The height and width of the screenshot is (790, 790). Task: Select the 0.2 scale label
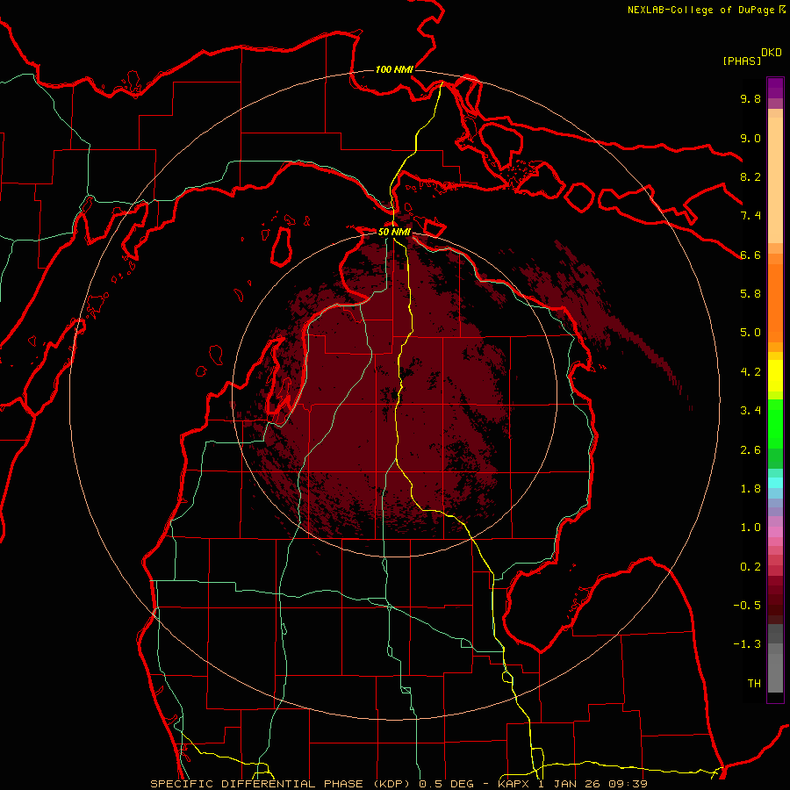(x=750, y=567)
